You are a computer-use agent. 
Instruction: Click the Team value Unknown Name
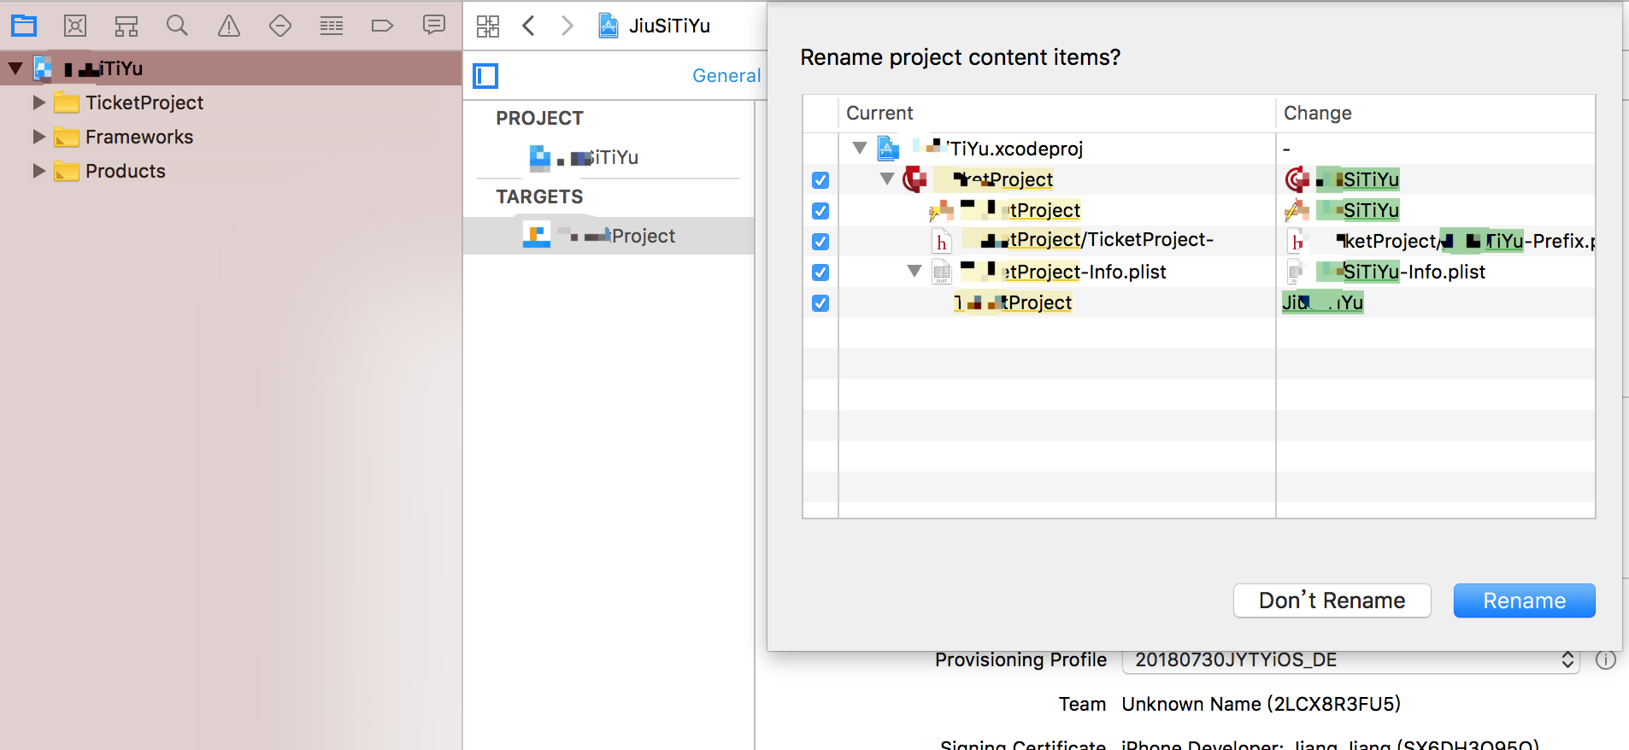pyautogui.click(x=1261, y=704)
